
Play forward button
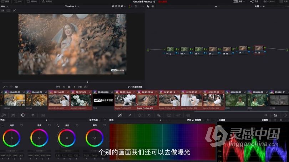(x=75, y=87)
